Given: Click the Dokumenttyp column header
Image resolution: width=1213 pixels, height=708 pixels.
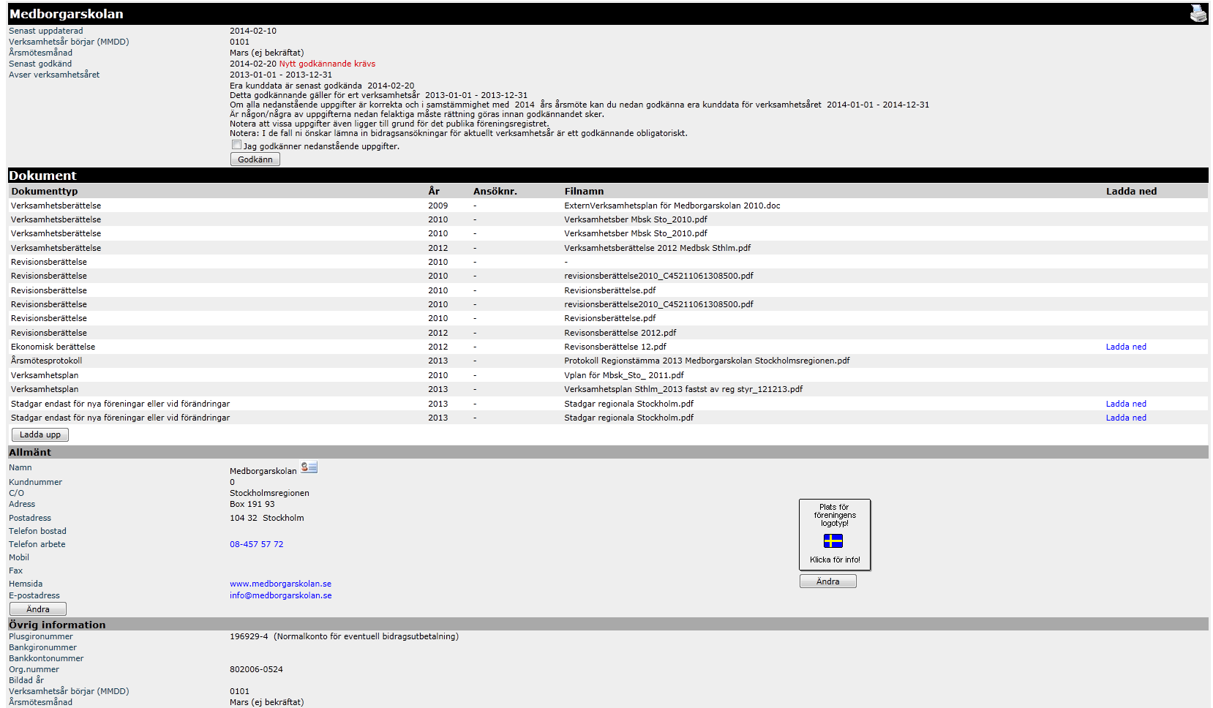Looking at the screenshot, I should pyautogui.click(x=44, y=192).
